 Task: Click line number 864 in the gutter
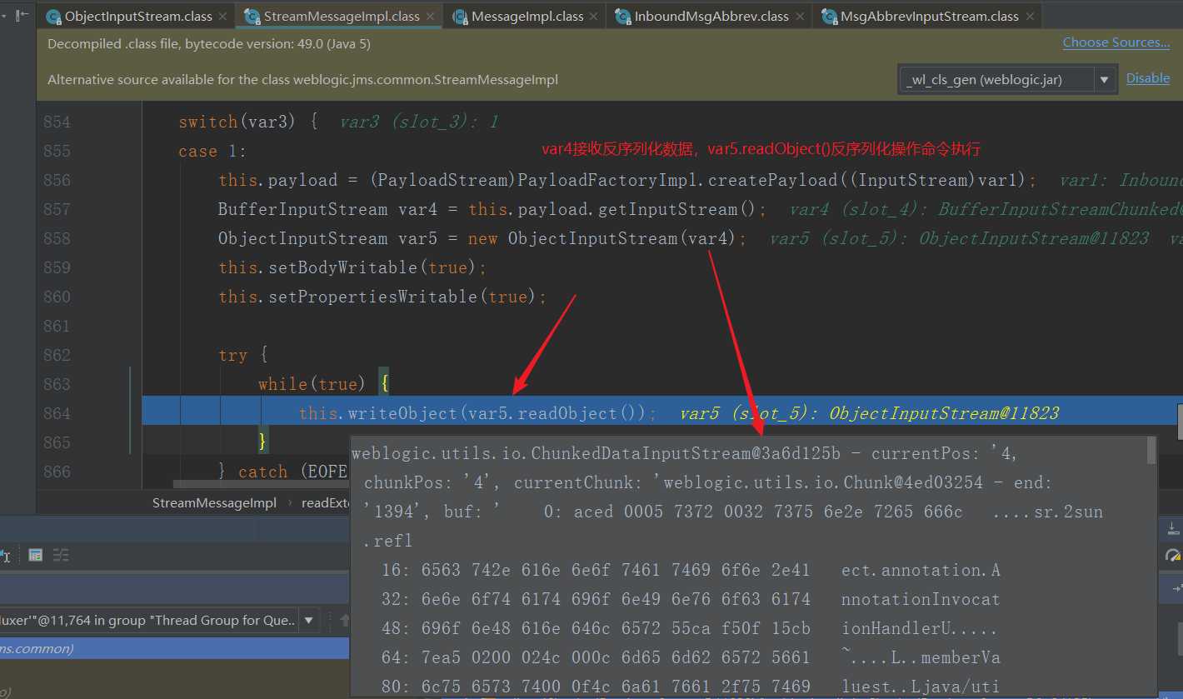[57, 413]
